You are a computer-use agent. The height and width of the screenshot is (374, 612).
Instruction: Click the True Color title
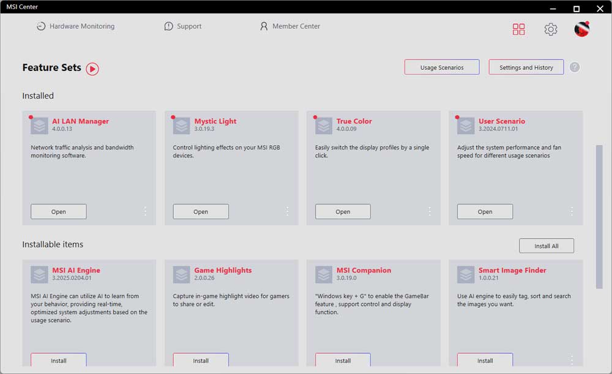click(354, 121)
